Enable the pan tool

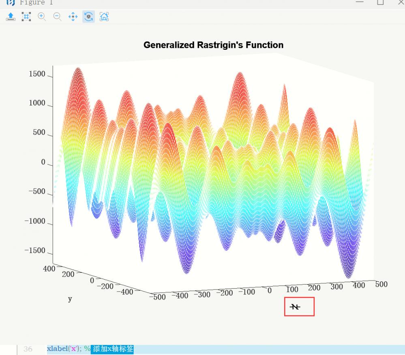click(73, 17)
